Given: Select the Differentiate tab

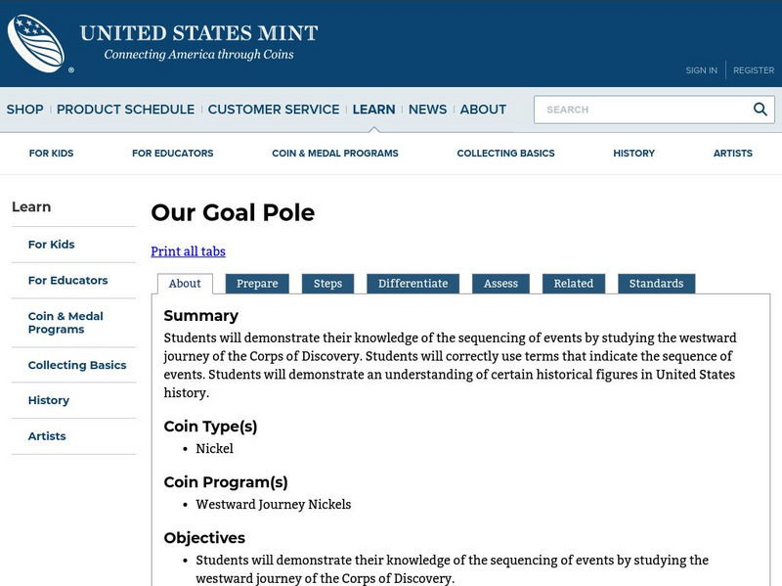Looking at the screenshot, I should pyautogui.click(x=413, y=283).
